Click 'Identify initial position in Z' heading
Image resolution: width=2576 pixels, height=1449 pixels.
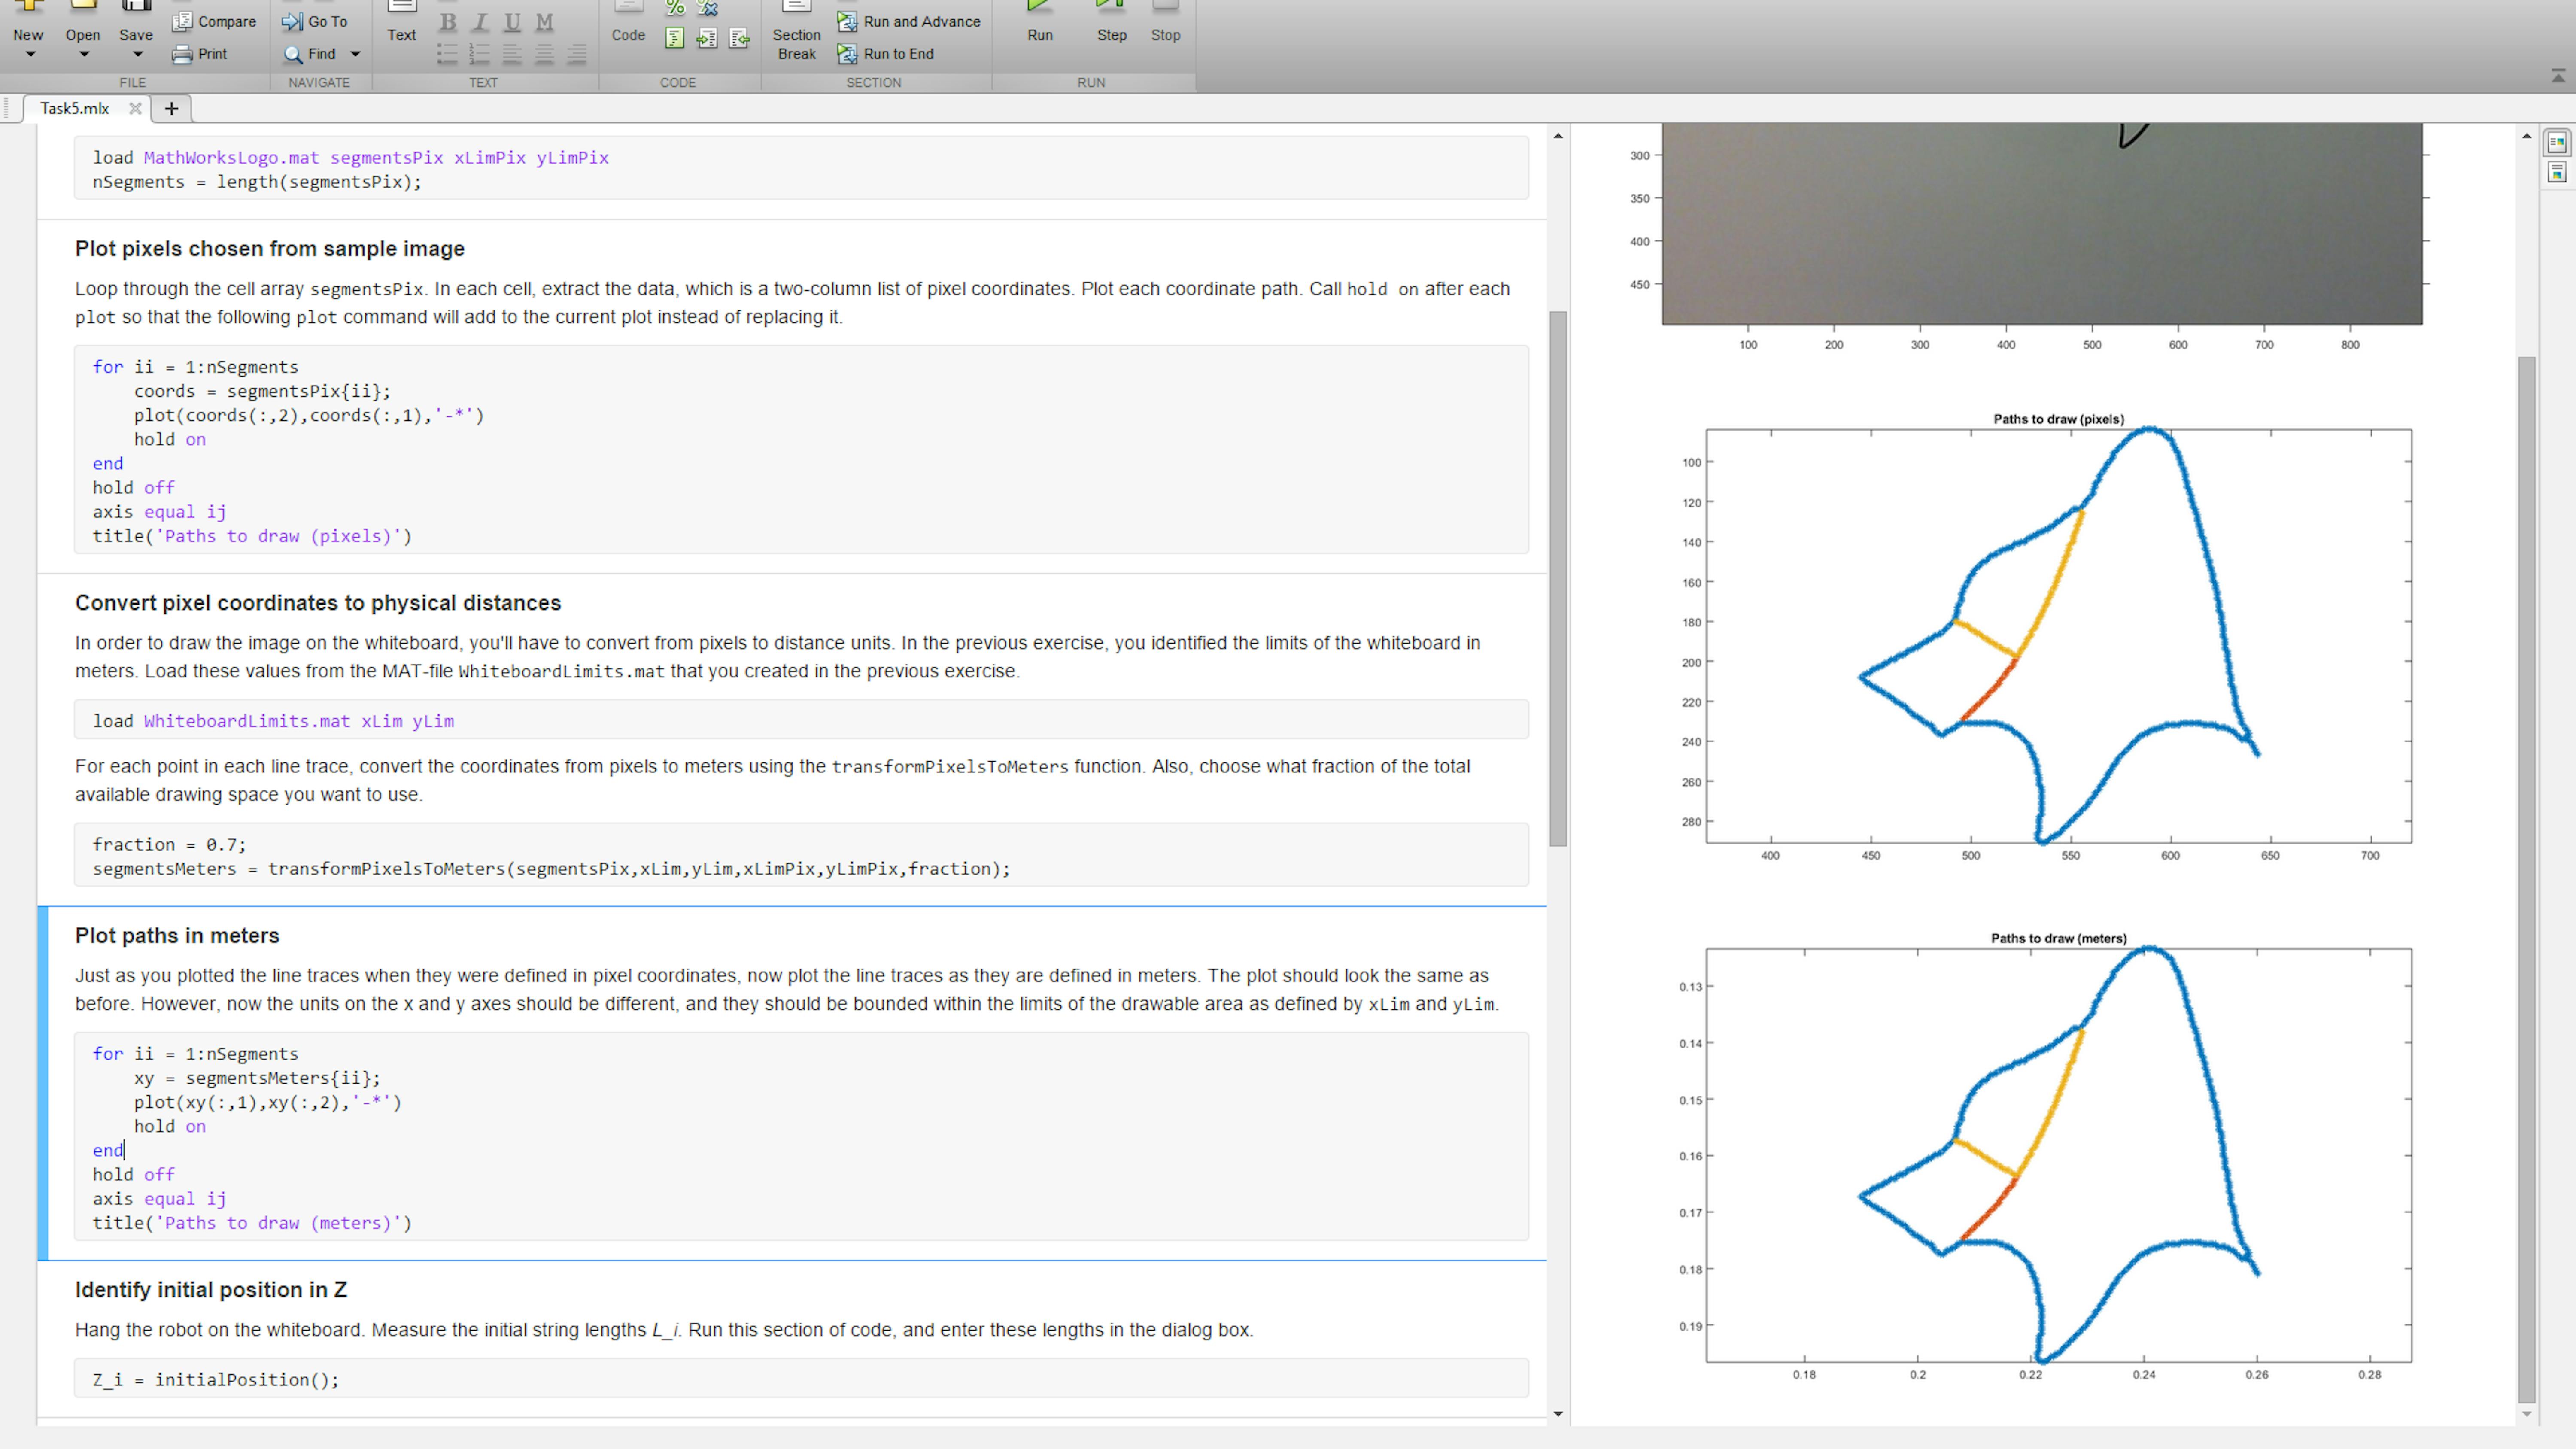pyautogui.click(x=211, y=1290)
